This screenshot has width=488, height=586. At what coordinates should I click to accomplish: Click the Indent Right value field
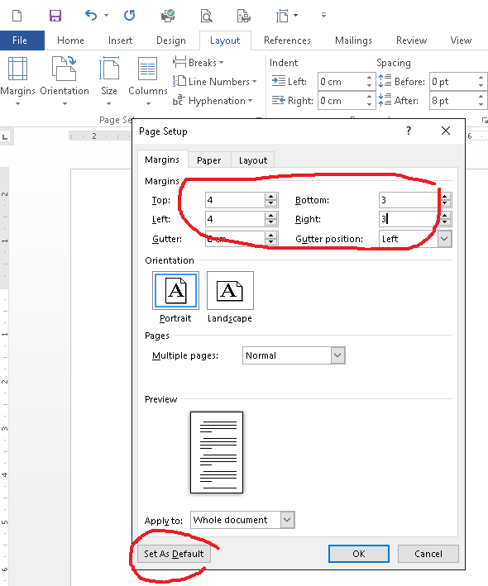pos(341,101)
